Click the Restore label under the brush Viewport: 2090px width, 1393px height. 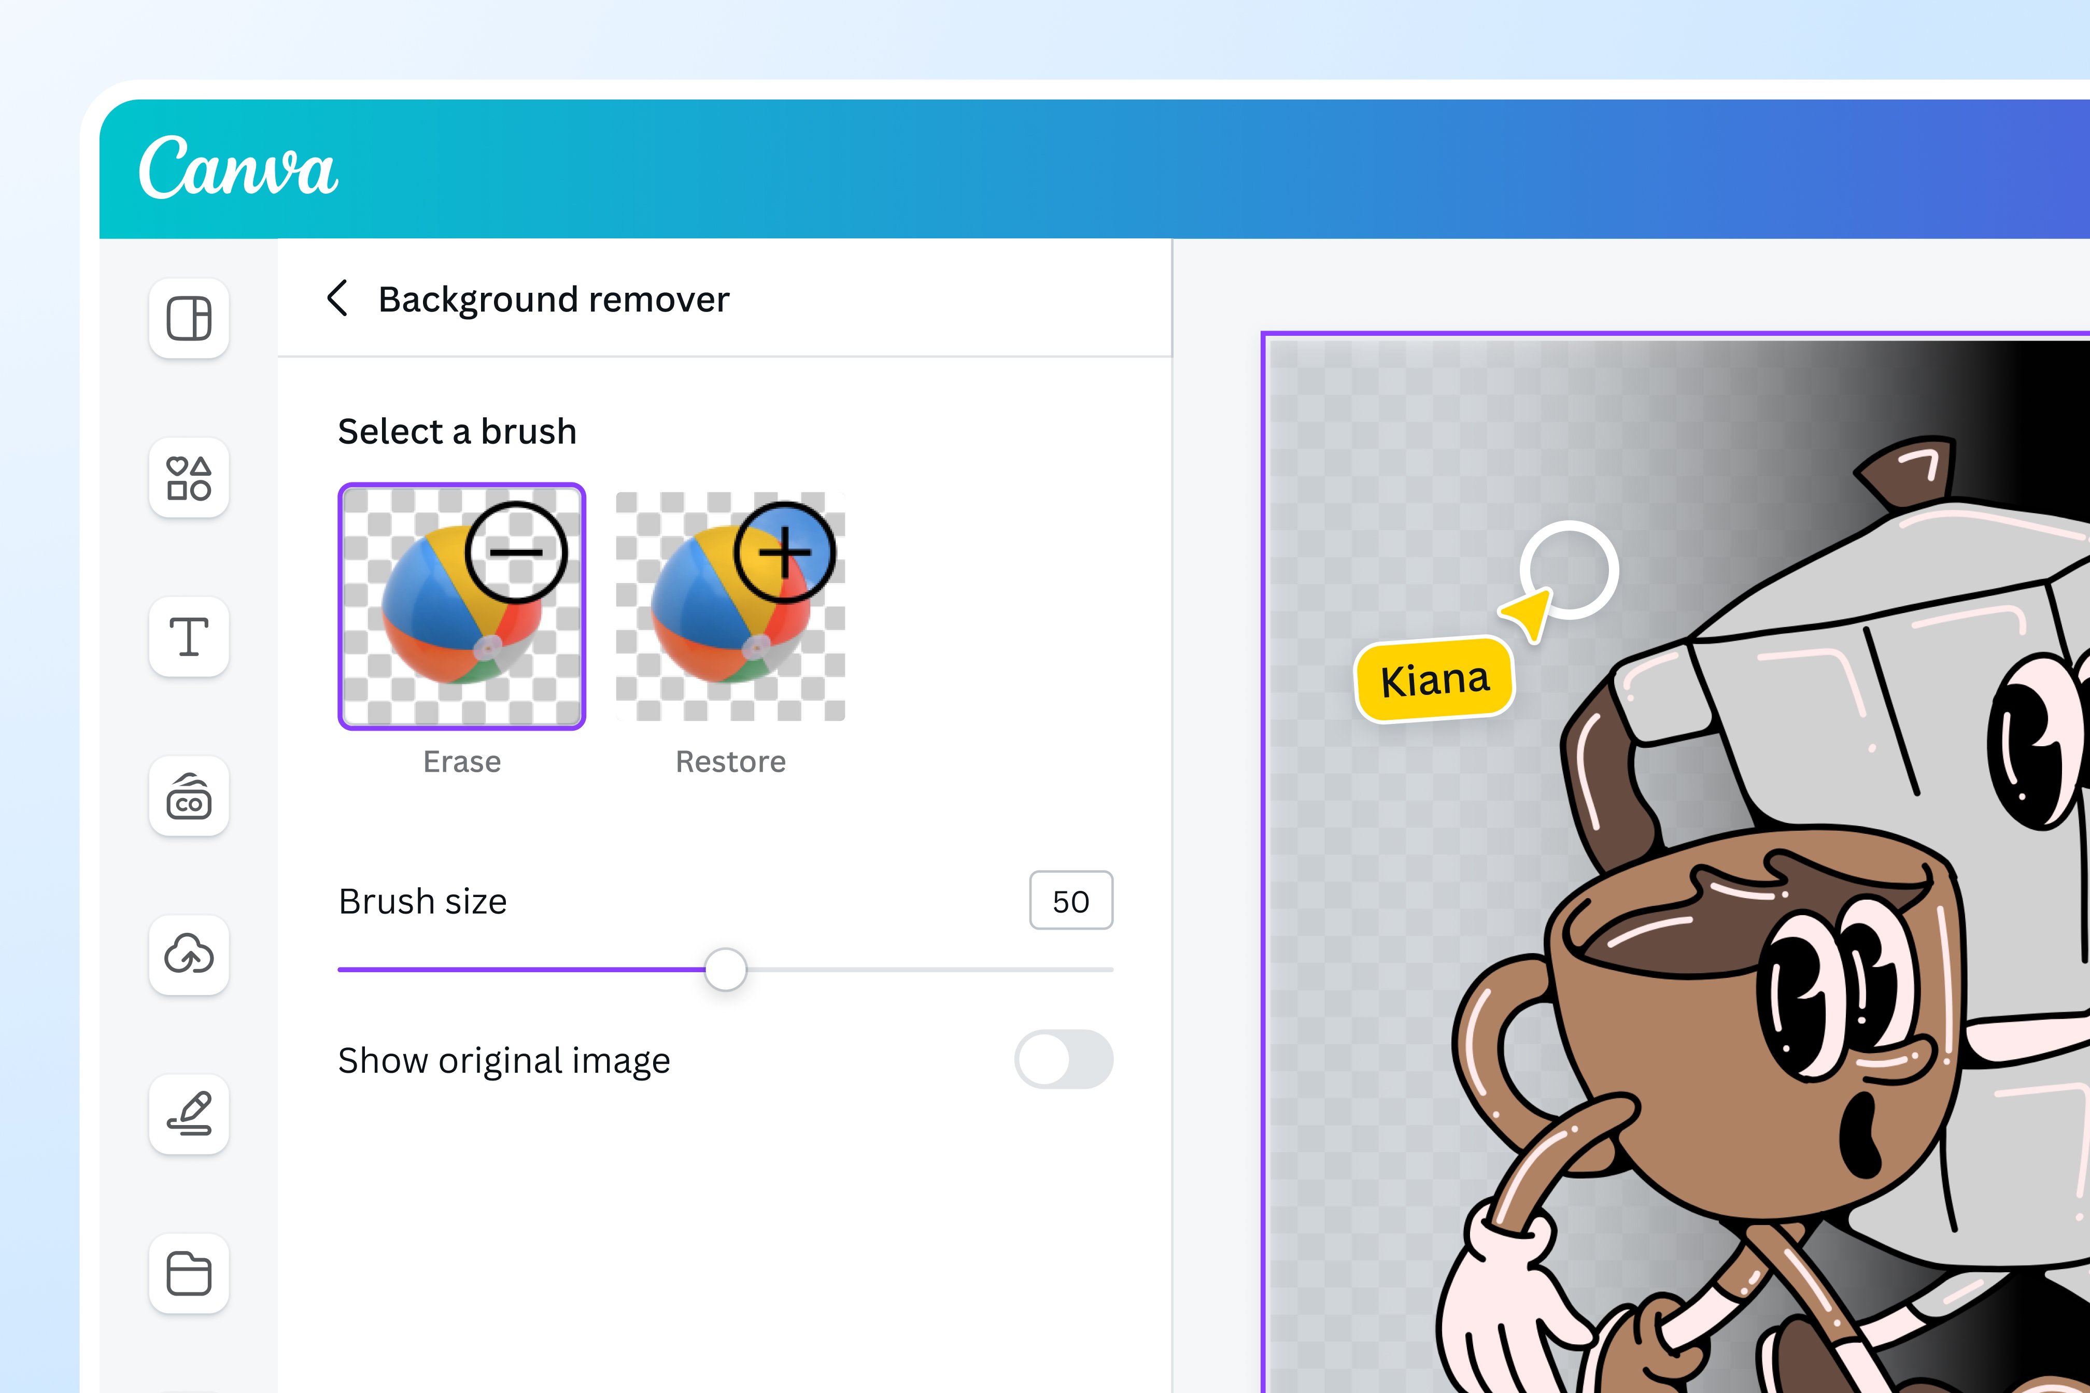[x=730, y=760]
